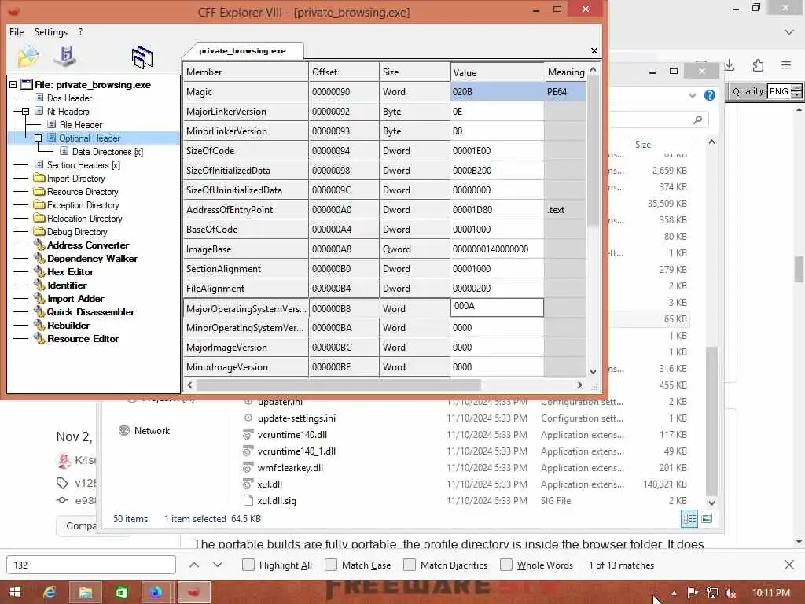Image resolution: width=805 pixels, height=604 pixels.
Task: Open File Explorer from taskbar
Action: coord(85,592)
